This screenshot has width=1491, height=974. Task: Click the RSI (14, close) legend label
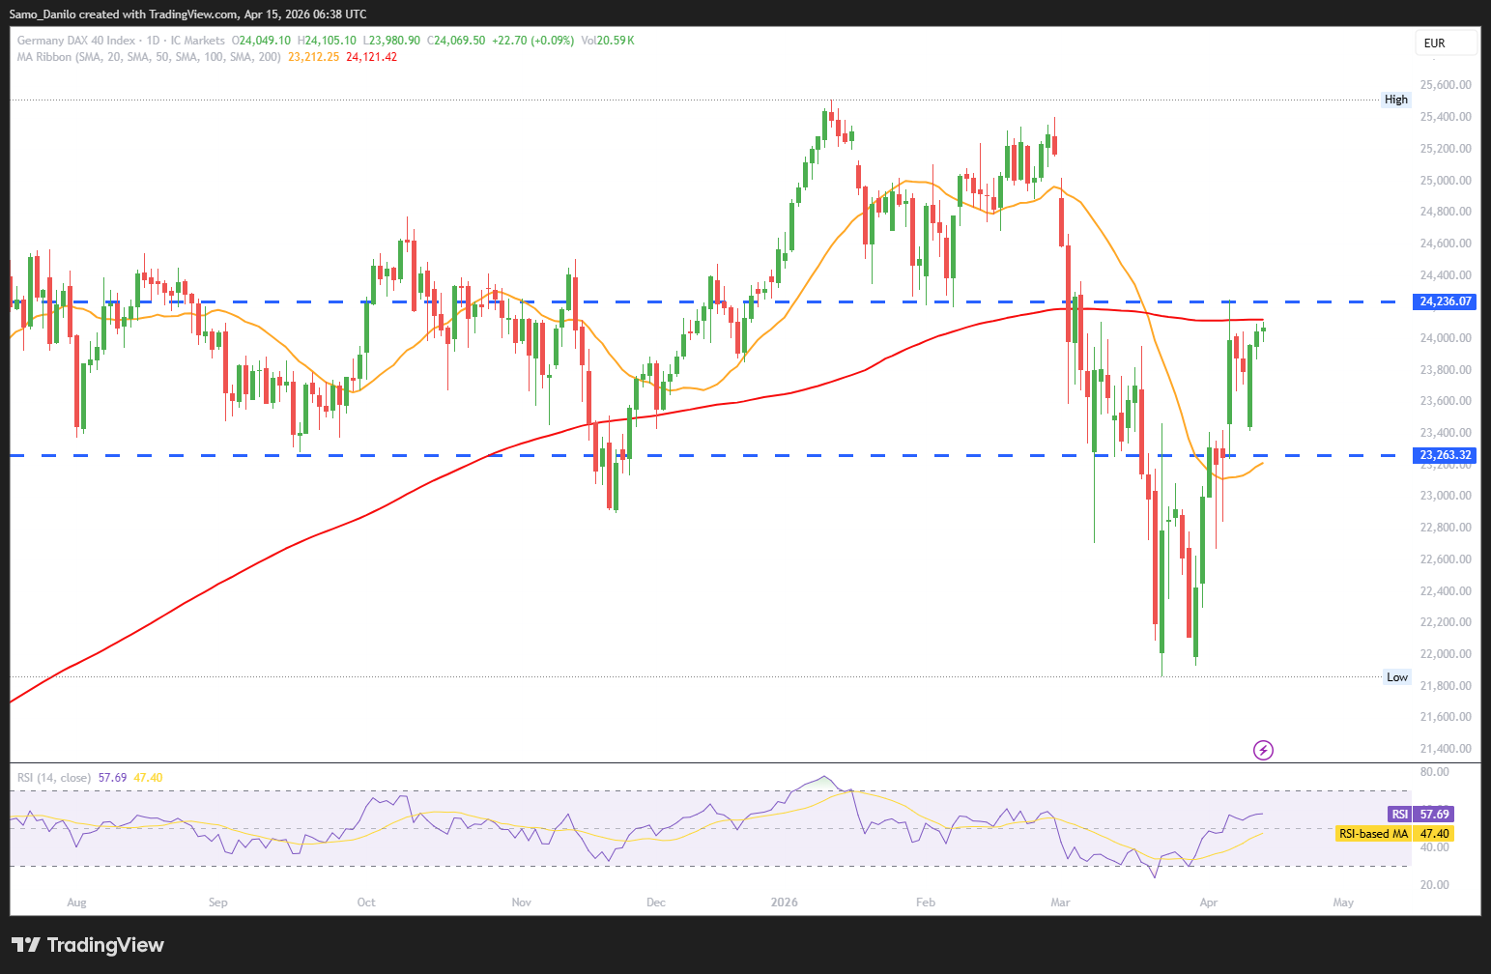pos(54,778)
